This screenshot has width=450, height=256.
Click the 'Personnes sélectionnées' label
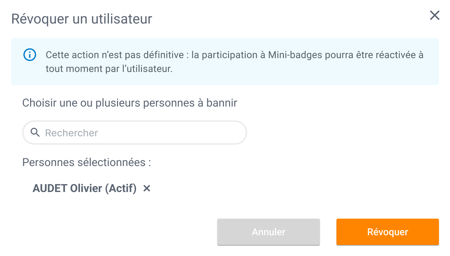pos(87,162)
